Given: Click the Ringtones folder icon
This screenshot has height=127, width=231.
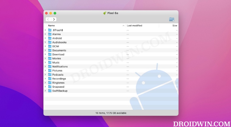Looking at the screenshot, I should [50, 83].
